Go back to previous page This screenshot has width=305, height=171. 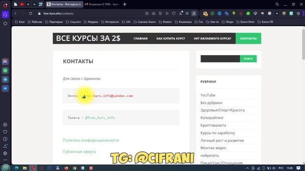[x=15, y=13]
